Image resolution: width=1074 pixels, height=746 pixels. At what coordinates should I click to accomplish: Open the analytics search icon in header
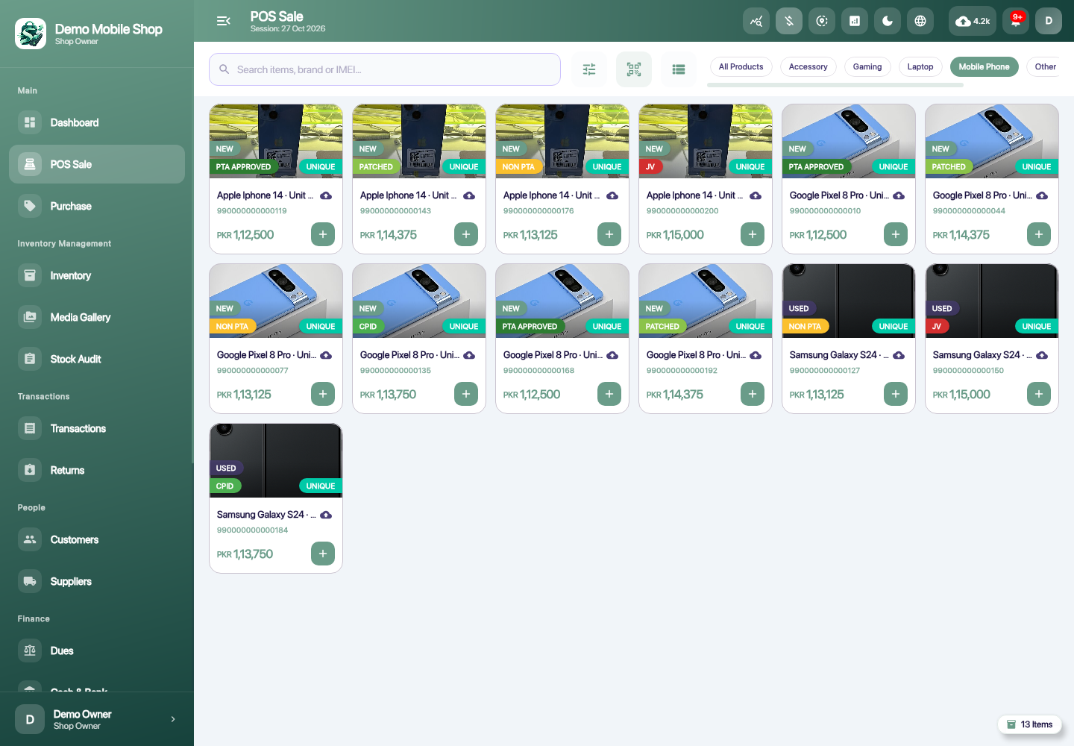756,21
